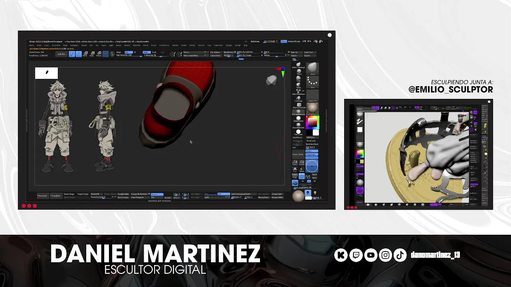The image size is (511, 287).
Task: Click the camera head gizmo in viewport
Action: pos(271,81)
